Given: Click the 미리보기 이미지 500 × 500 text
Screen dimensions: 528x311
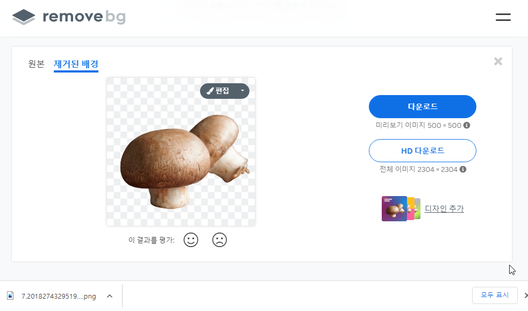Looking at the screenshot, I should pyautogui.click(x=418, y=125).
